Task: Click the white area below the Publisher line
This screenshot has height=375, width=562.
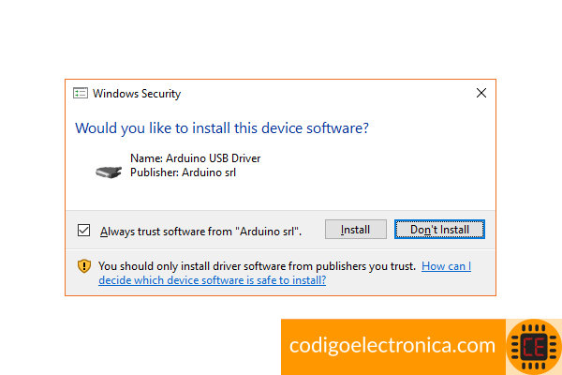Action: (279, 196)
